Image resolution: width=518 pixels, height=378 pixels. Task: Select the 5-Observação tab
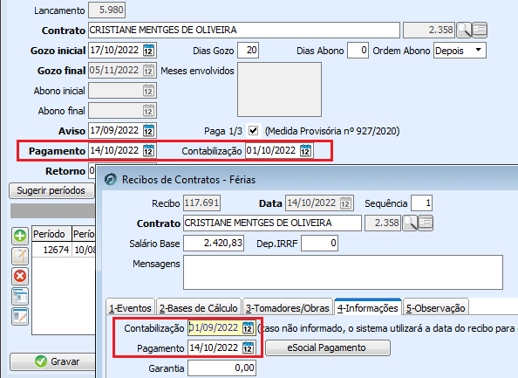(x=435, y=308)
